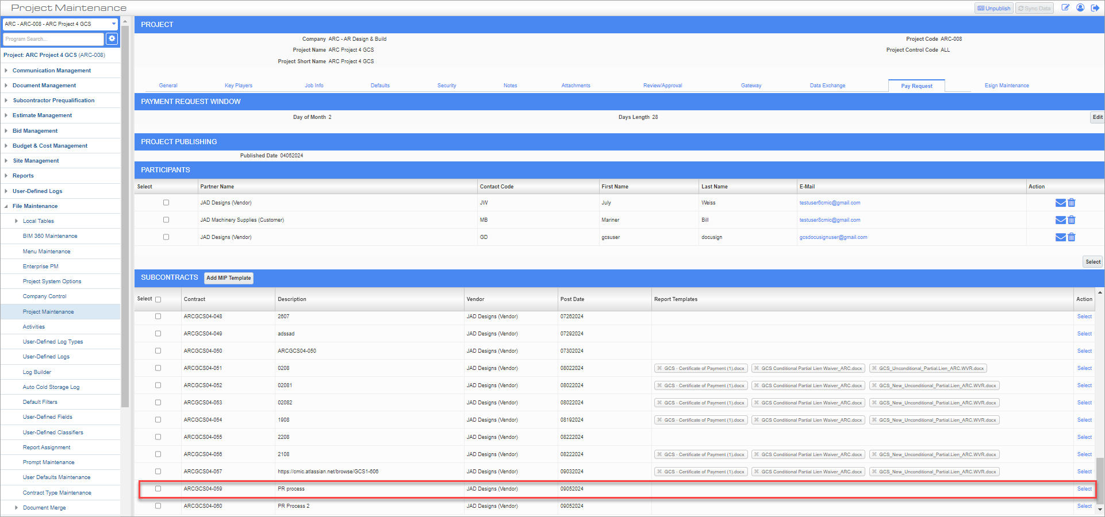
Task: Open the edit/compose icon in top bar
Action: coord(1065,8)
